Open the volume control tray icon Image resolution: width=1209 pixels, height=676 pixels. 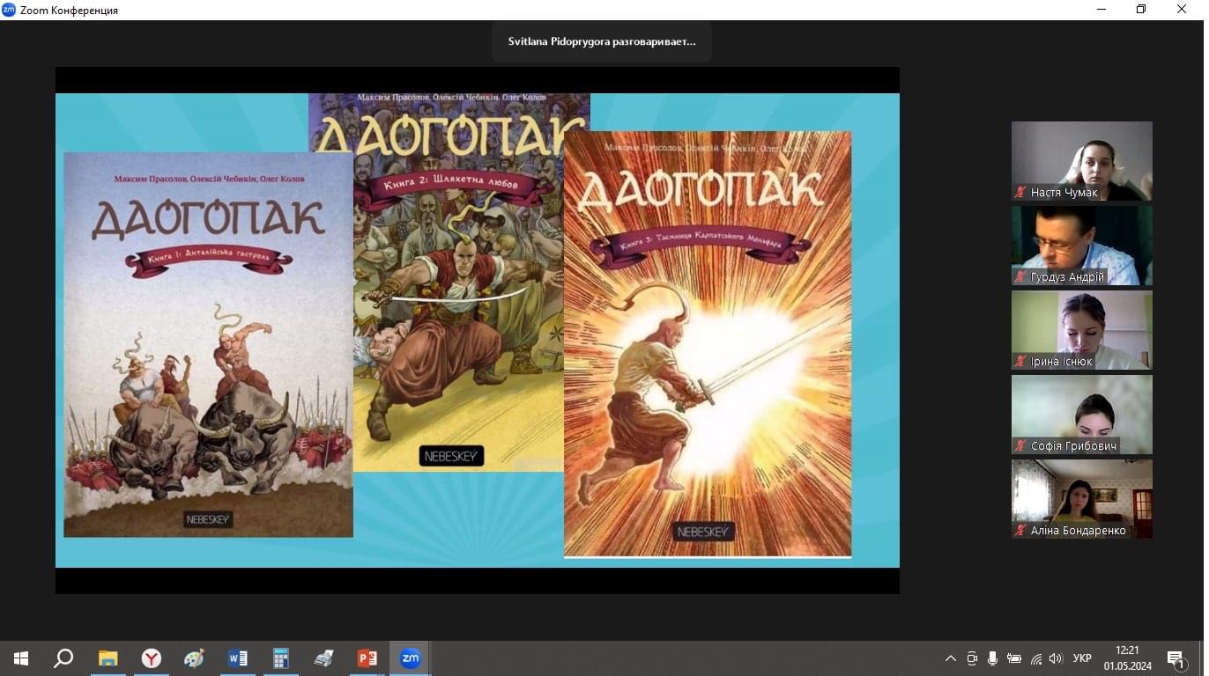(x=1056, y=658)
